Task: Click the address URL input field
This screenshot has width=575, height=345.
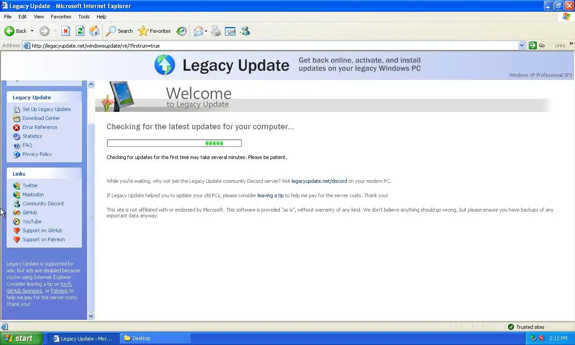Action: pos(270,45)
